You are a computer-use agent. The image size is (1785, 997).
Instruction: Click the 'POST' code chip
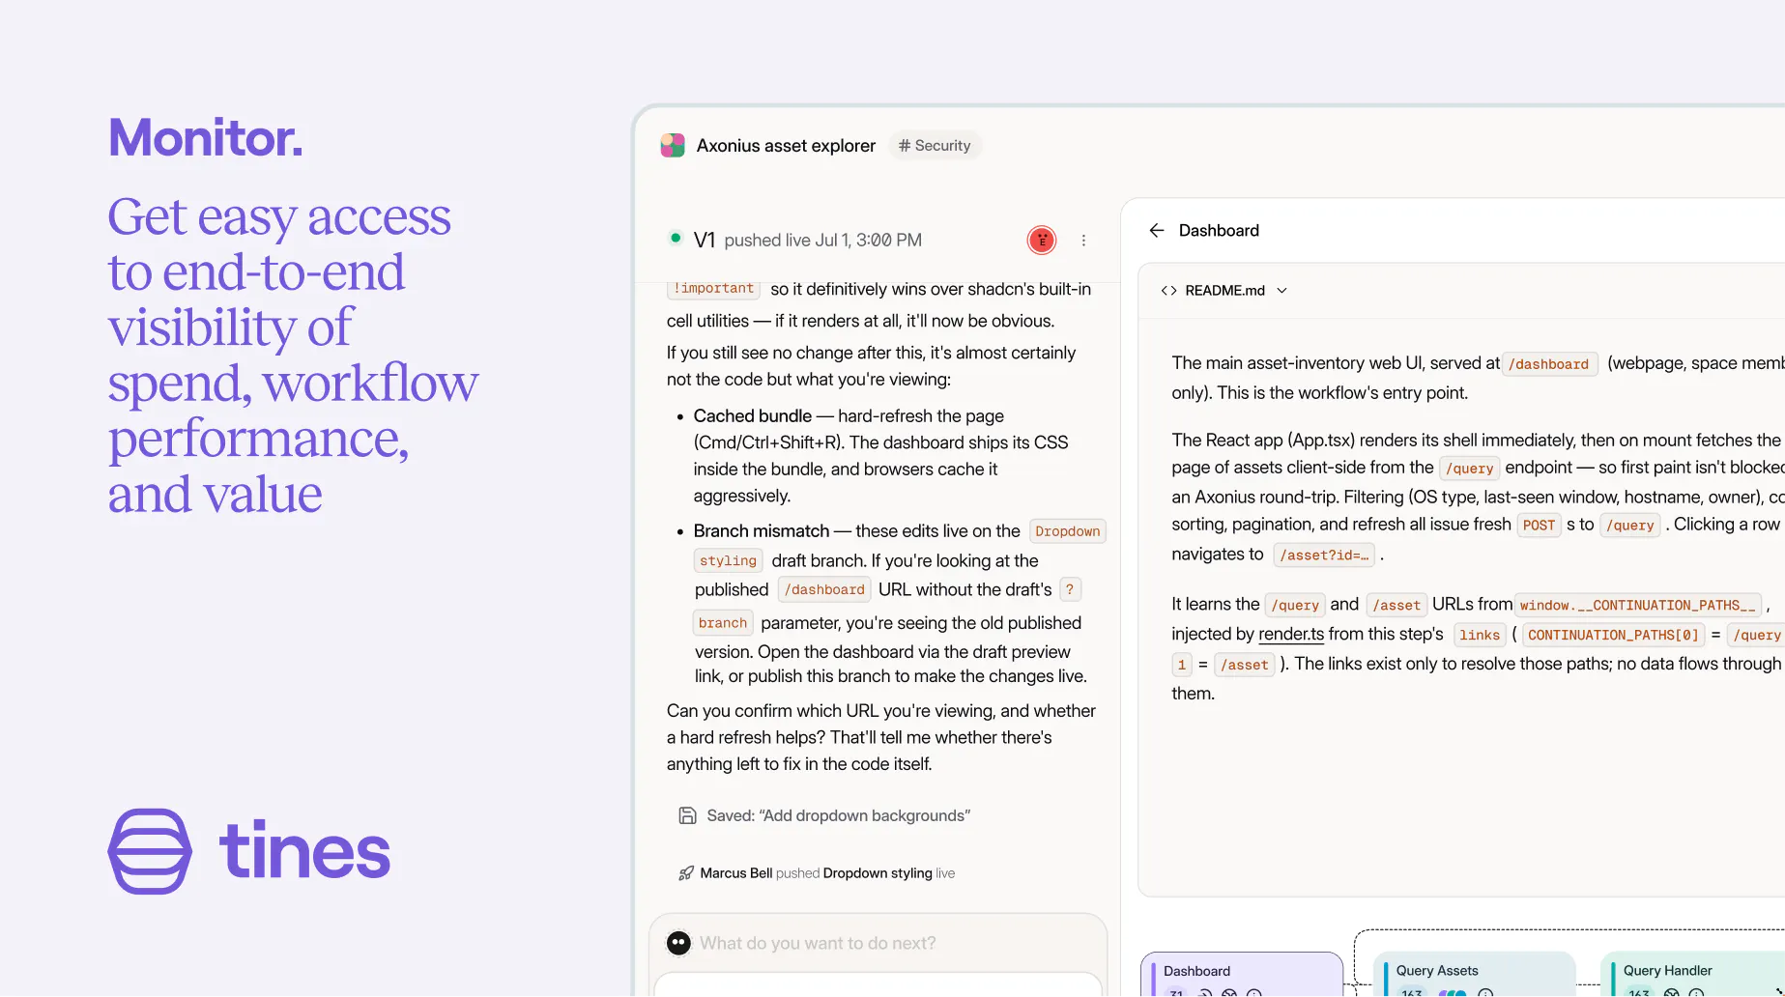point(1540,526)
